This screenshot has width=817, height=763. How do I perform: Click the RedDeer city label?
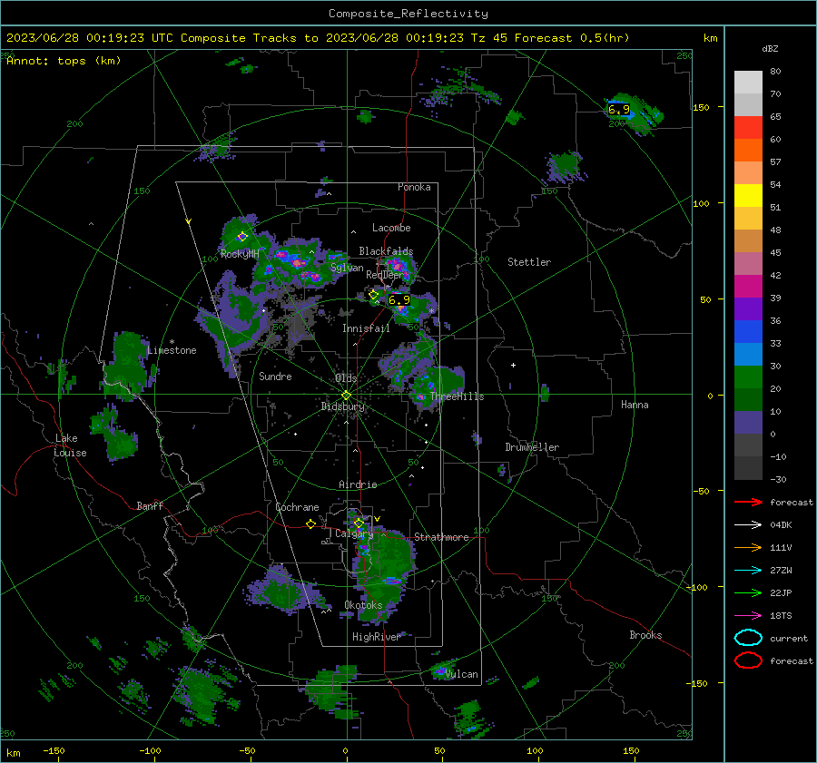385,275
